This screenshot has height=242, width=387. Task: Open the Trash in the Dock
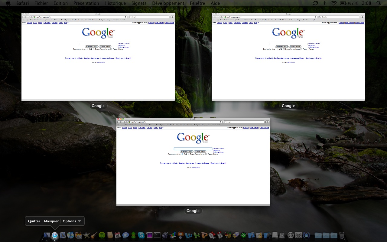click(342, 235)
